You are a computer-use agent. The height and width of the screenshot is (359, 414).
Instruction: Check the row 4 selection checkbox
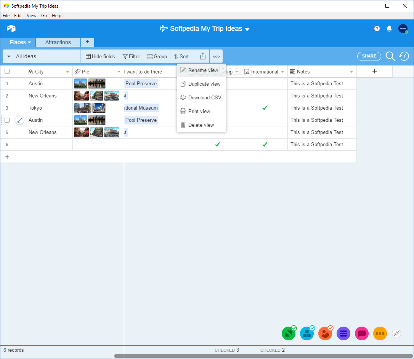7,120
